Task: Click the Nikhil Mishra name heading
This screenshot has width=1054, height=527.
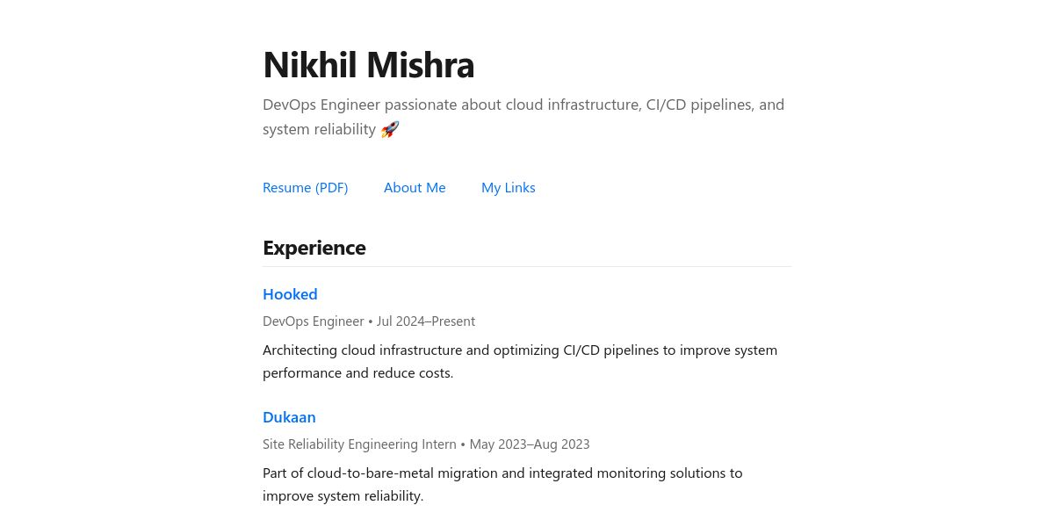Action: point(368,65)
